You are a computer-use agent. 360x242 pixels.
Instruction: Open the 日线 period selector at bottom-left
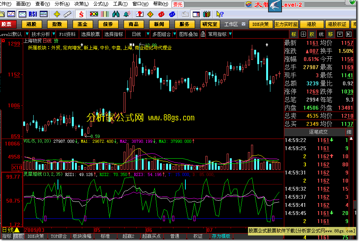pyautogui.click(x=10, y=230)
